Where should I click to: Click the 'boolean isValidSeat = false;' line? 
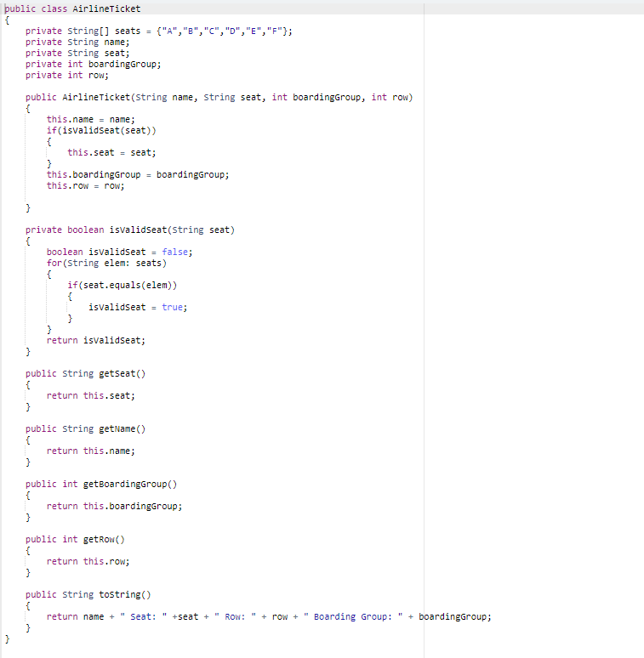(120, 252)
